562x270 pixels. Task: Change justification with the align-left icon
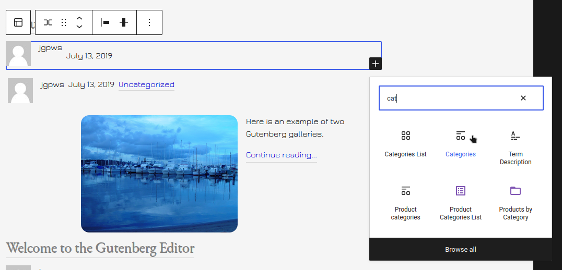click(x=105, y=22)
